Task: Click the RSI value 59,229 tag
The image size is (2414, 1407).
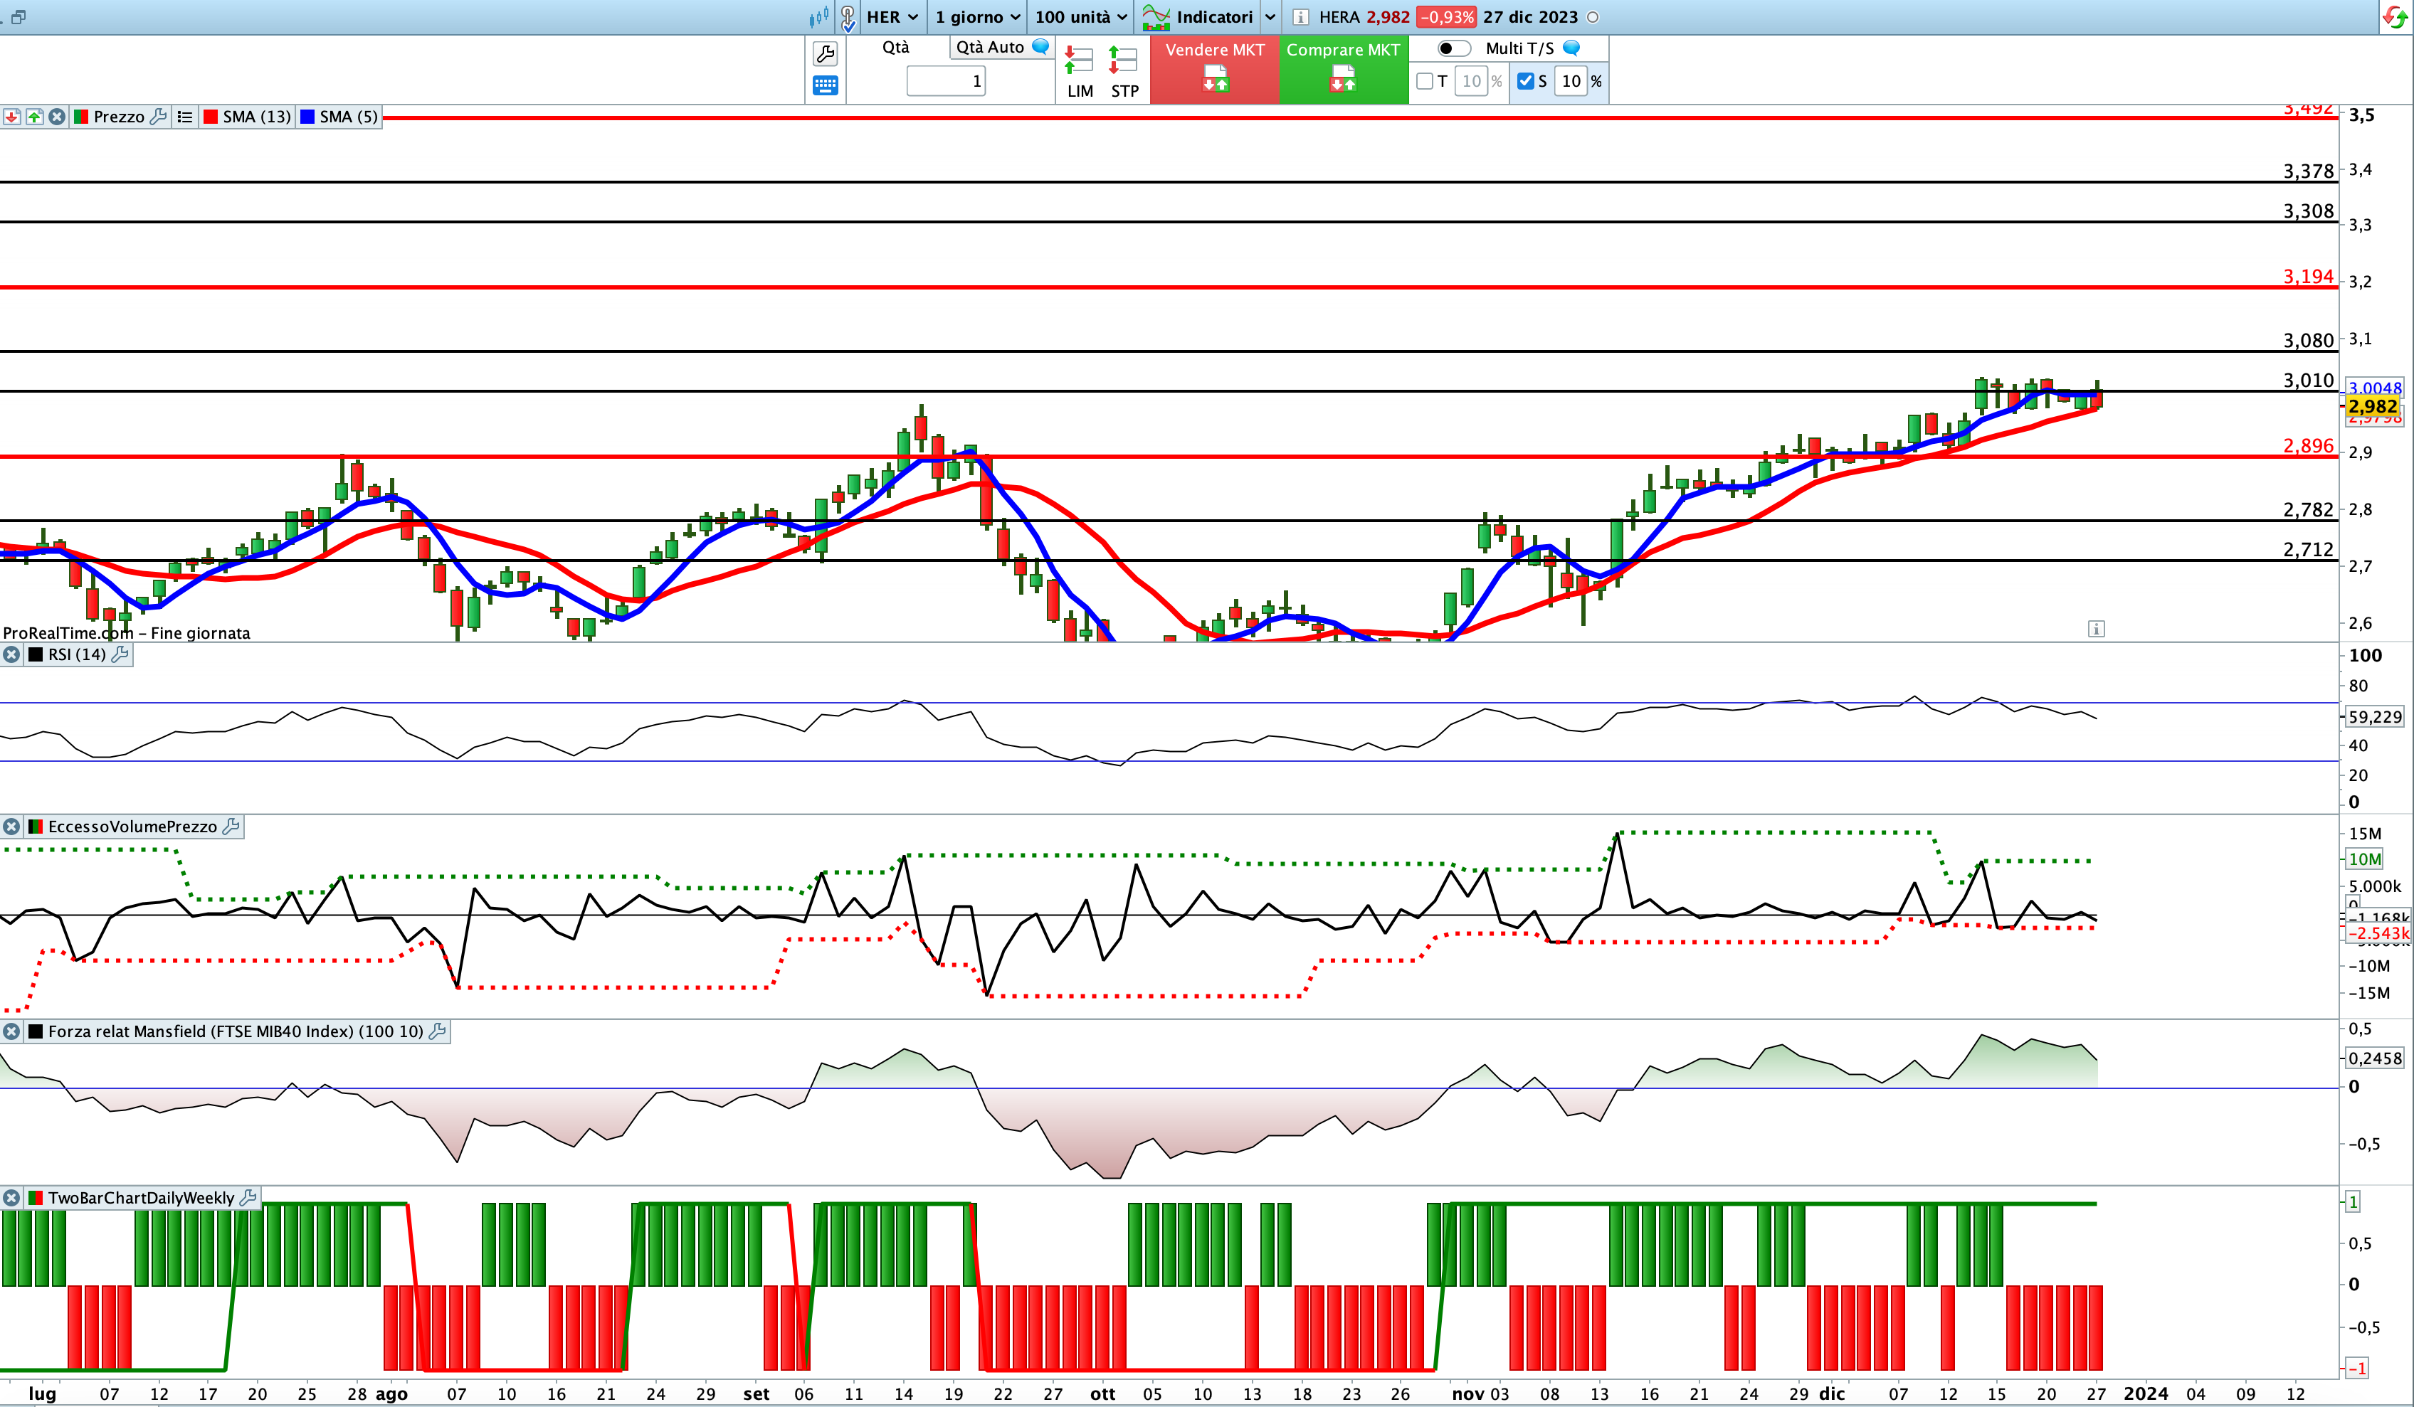Action: pos(2375,717)
